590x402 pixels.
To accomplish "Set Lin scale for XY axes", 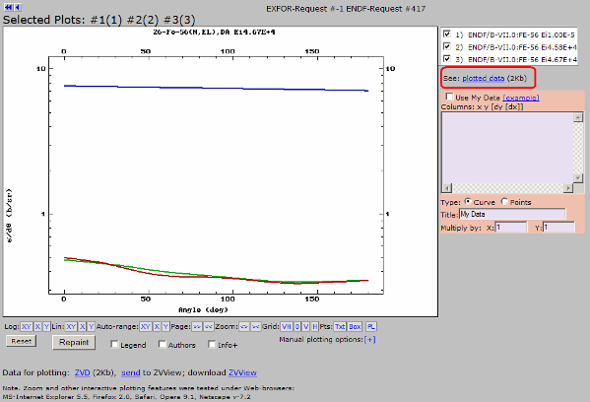I will click(x=71, y=327).
